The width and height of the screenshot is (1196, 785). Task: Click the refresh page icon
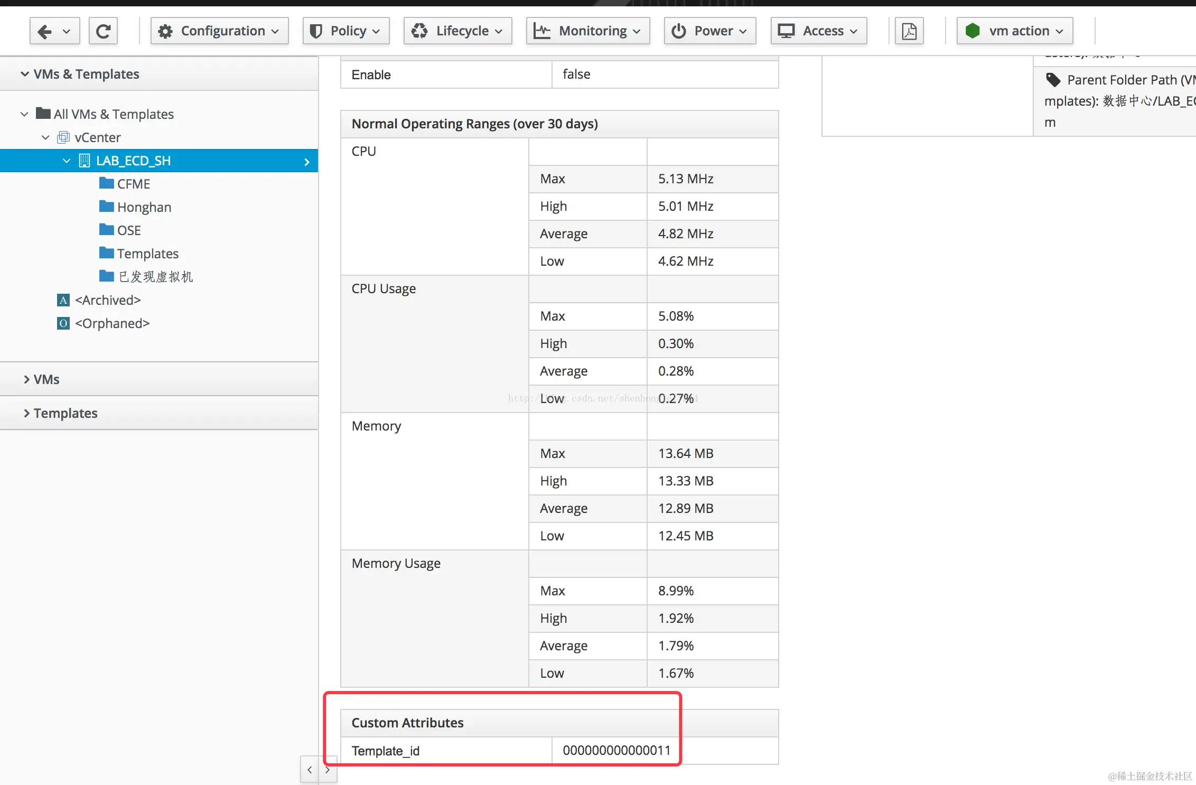(103, 31)
